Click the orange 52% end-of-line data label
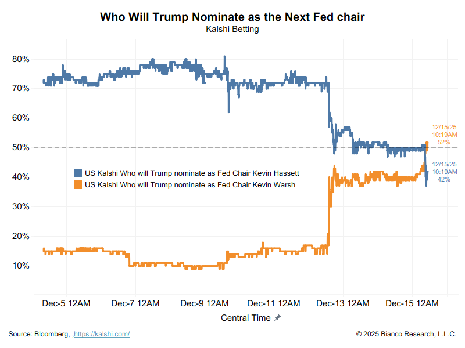This screenshot has height=348, width=465. pyautogui.click(x=444, y=142)
